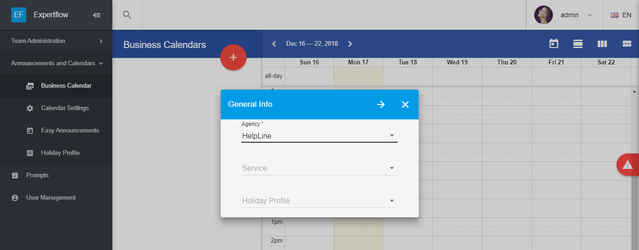
Task: Change language with EN selector
Action: point(621,15)
